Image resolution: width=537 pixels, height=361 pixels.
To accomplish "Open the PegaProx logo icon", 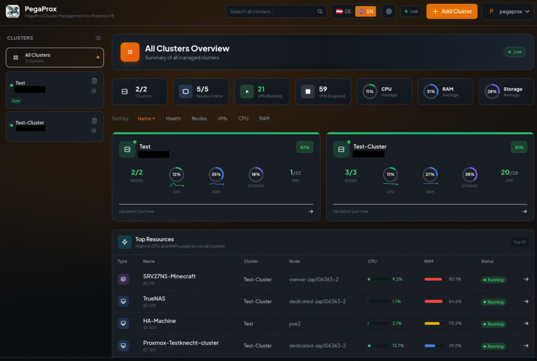I will (12, 11).
